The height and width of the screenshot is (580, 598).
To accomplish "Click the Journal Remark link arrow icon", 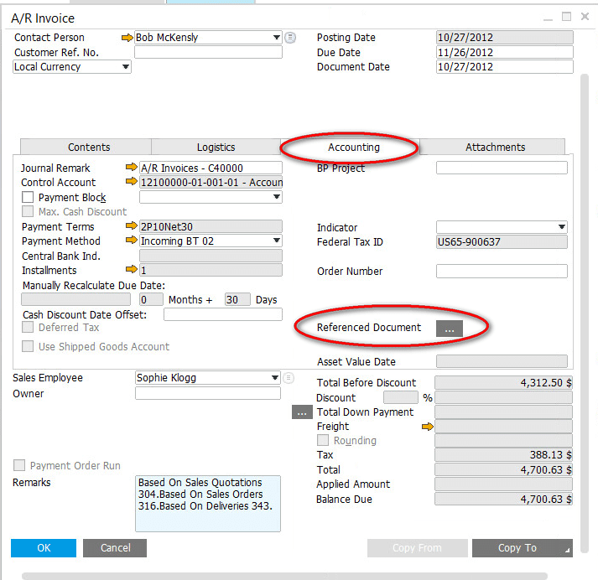I will click(130, 168).
